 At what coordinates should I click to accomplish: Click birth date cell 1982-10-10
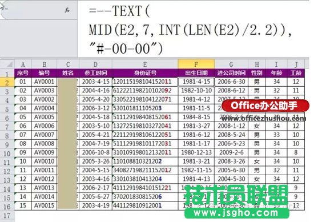(196, 91)
